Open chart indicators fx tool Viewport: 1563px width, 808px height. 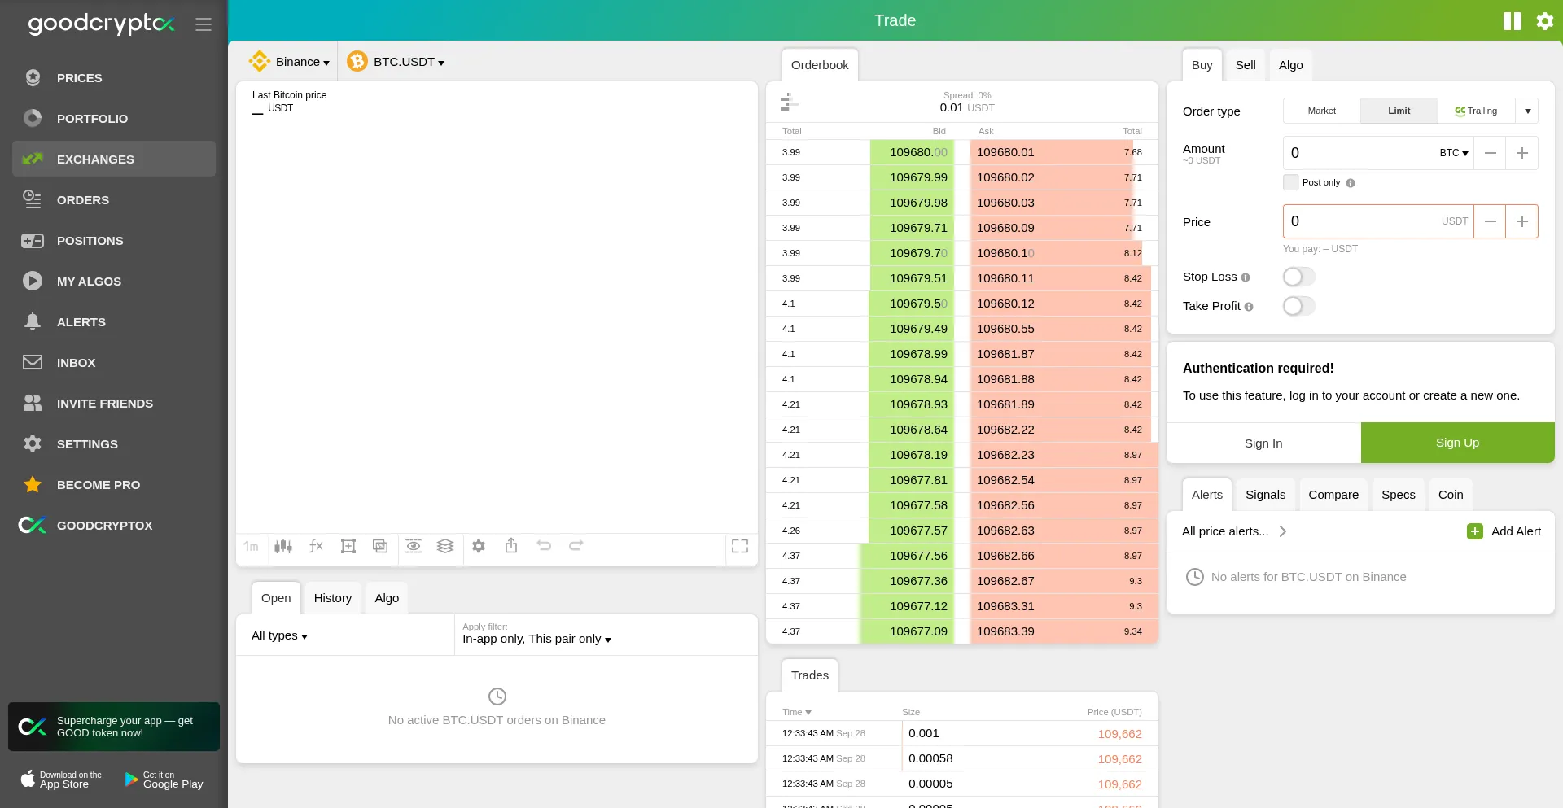tap(316, 546)
